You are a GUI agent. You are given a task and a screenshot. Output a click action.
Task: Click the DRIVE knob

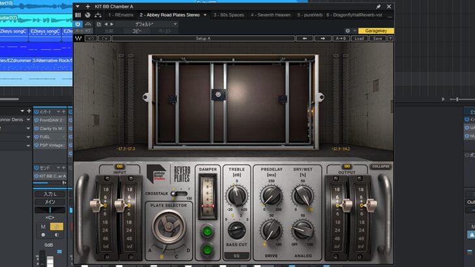pos(271,231)
